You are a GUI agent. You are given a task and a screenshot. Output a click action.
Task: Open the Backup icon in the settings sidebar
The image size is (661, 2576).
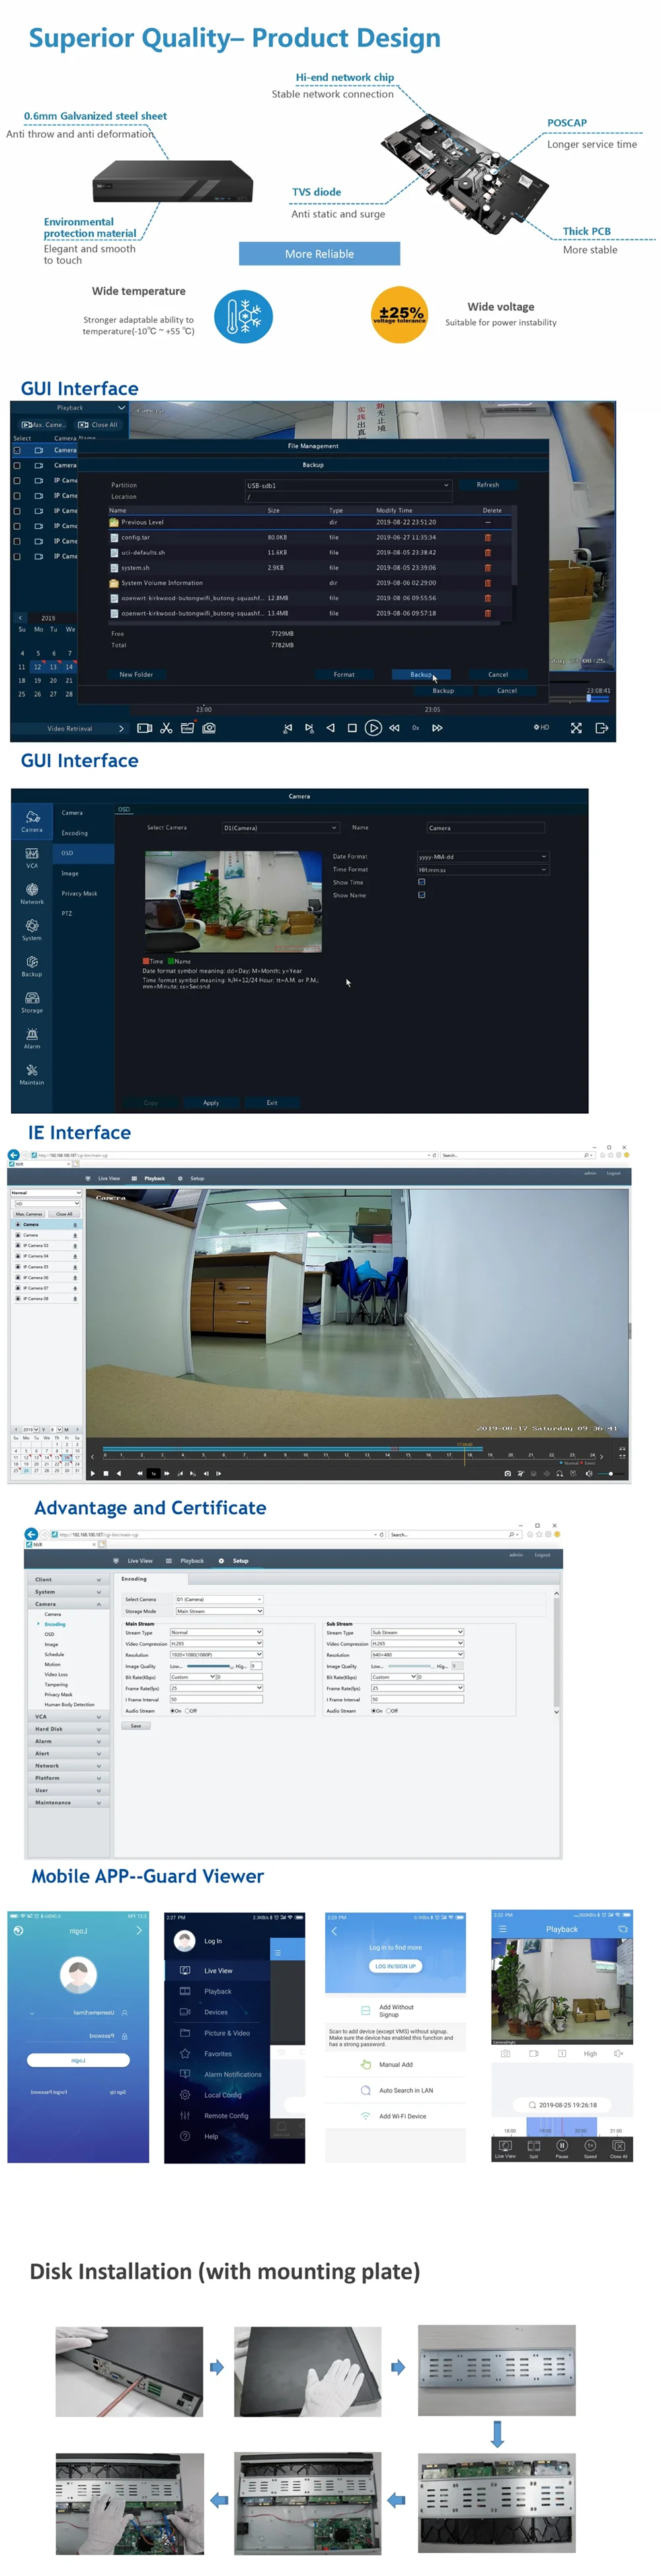tap(32, 961)
